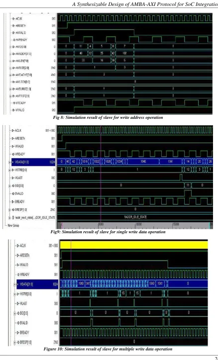Select ACLK signal in Fig 9 waveform
Screen dimensions: 218x360
[18, 130]
